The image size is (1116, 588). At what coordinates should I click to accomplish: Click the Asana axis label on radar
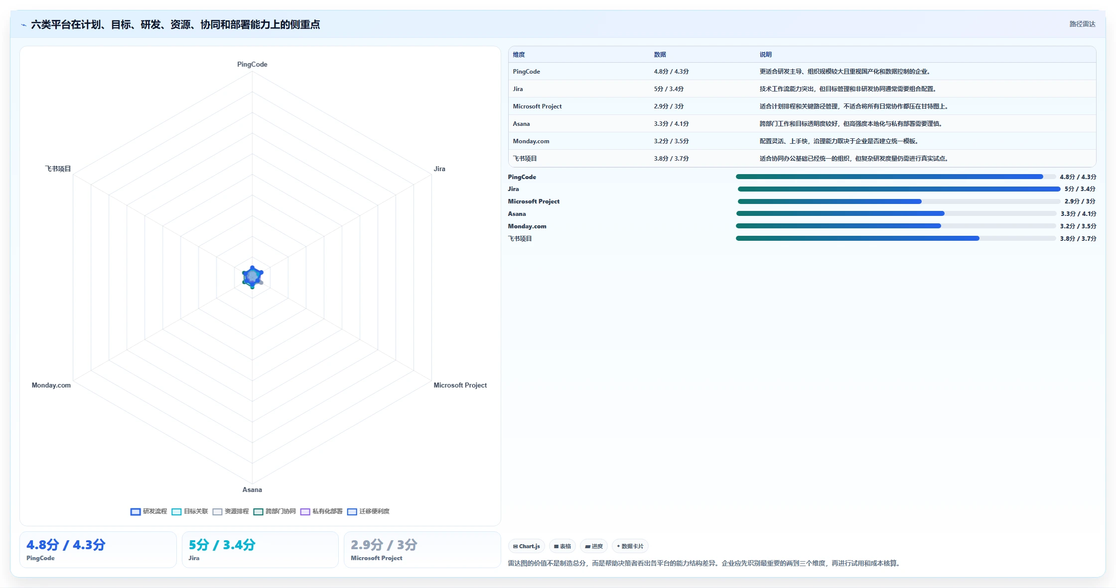[252, 490]
